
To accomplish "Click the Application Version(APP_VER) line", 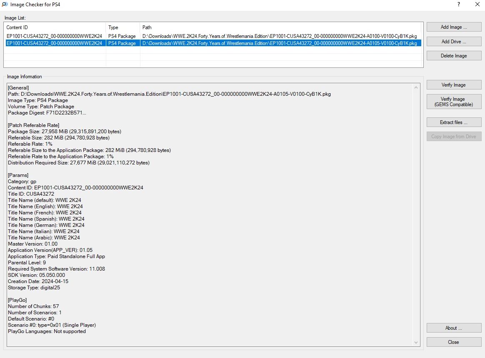I will click(50, 250).
